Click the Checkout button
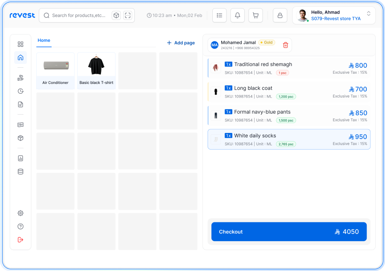Viewport: 385px width, 271px height. (x=289, y=231)
